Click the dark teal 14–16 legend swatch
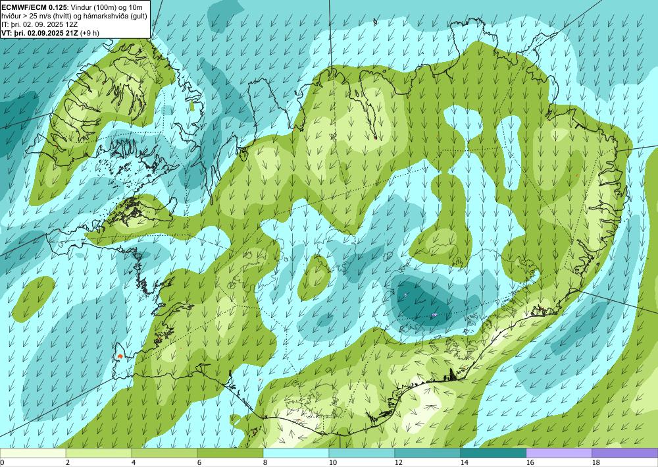The height and width of the screenshot is (467, 658). [493, 453]
